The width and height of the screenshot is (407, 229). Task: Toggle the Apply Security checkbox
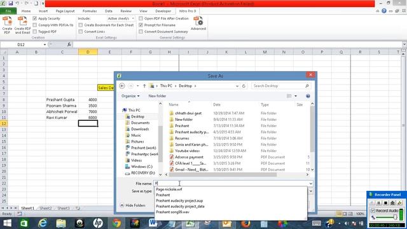(x=35, y=18)
